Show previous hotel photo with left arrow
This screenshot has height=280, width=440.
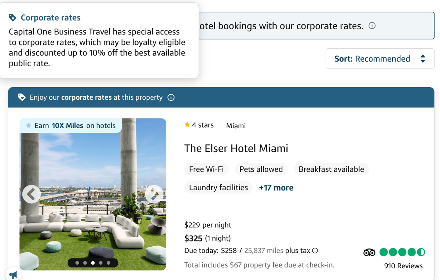[x=31, y=194]
